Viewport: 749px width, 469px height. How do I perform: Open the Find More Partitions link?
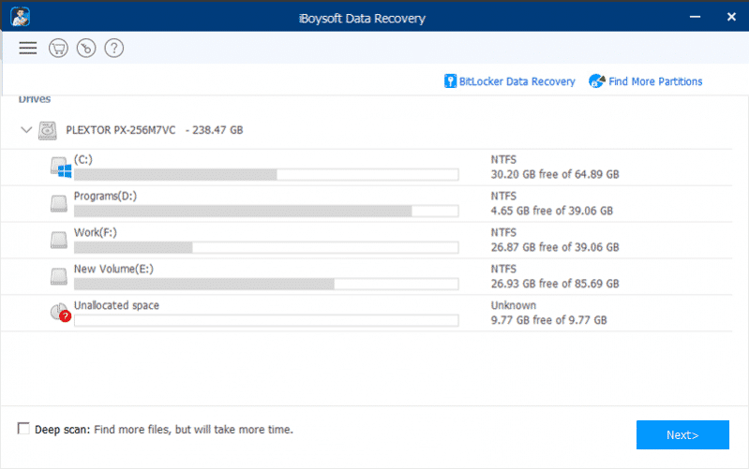point(655,81)
